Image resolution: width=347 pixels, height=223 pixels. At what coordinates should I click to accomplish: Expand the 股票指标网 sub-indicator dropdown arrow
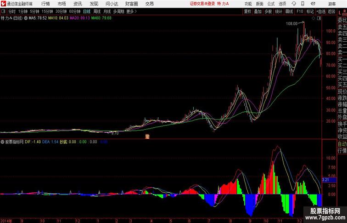pyautogui.click(x=2, y=142)
